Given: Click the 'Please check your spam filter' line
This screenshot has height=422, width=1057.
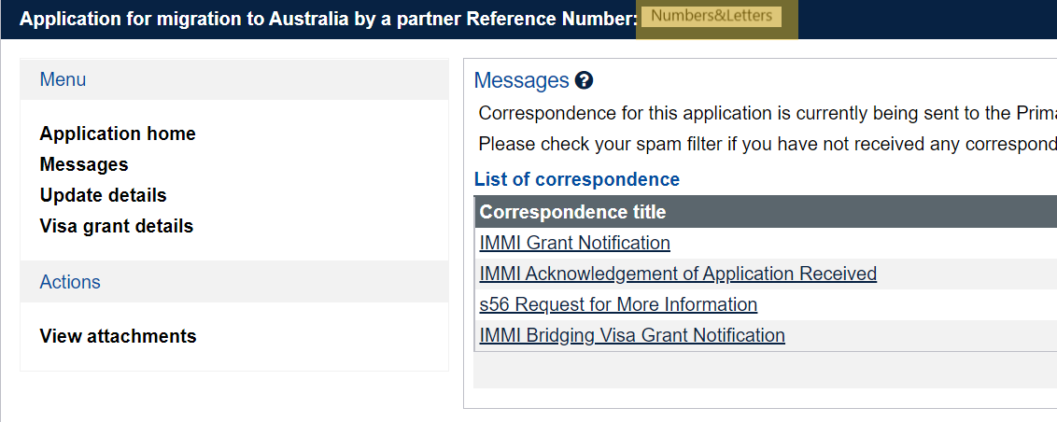Looking at the screenshot, I should click(x=766, y=145).
